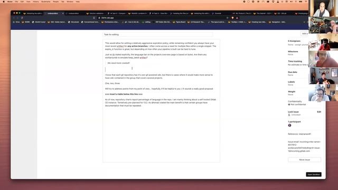Click the participant avatar
The width and height of the screenshot is (338, 190).
click(x=289, y=126)
